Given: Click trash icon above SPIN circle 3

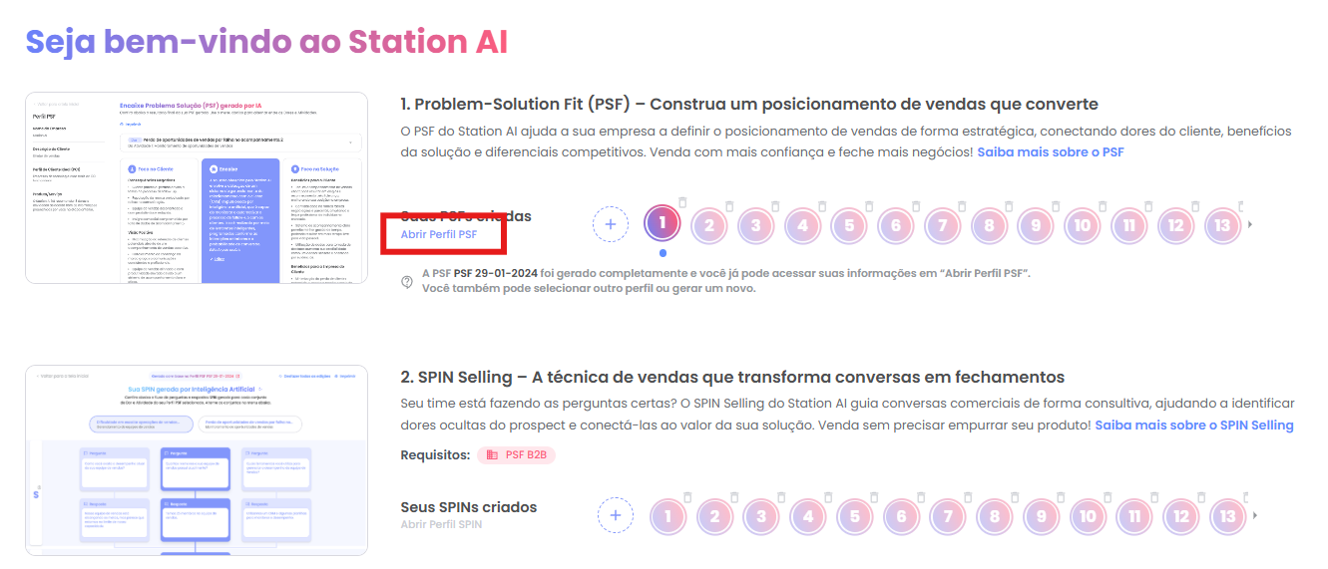Looking at the screenshot, I should tap(780, 495).
